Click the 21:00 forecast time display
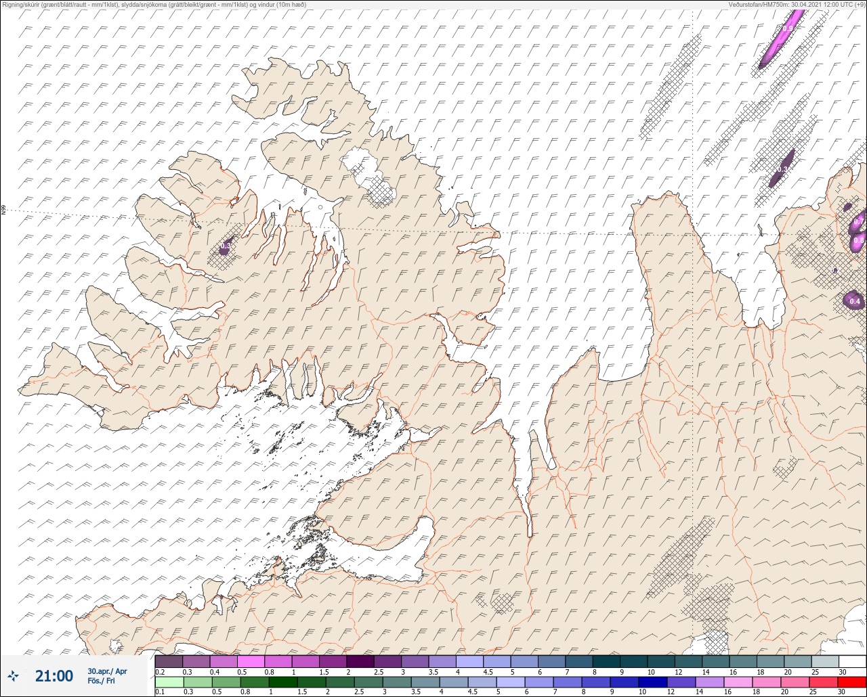This screenshot has height=697, width=867. tap(54, 676)
